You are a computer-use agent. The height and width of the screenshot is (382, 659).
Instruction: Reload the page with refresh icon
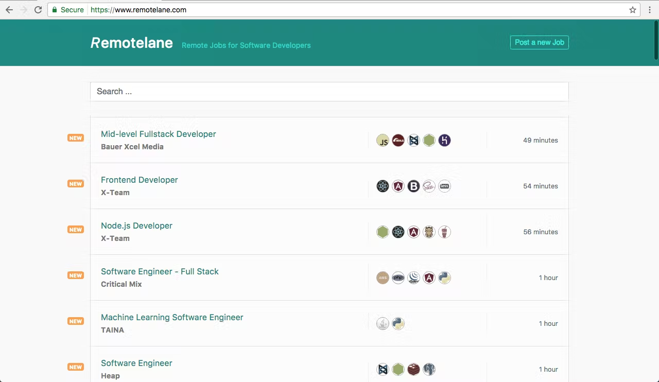pyautogui.click(x=38, y=10)
